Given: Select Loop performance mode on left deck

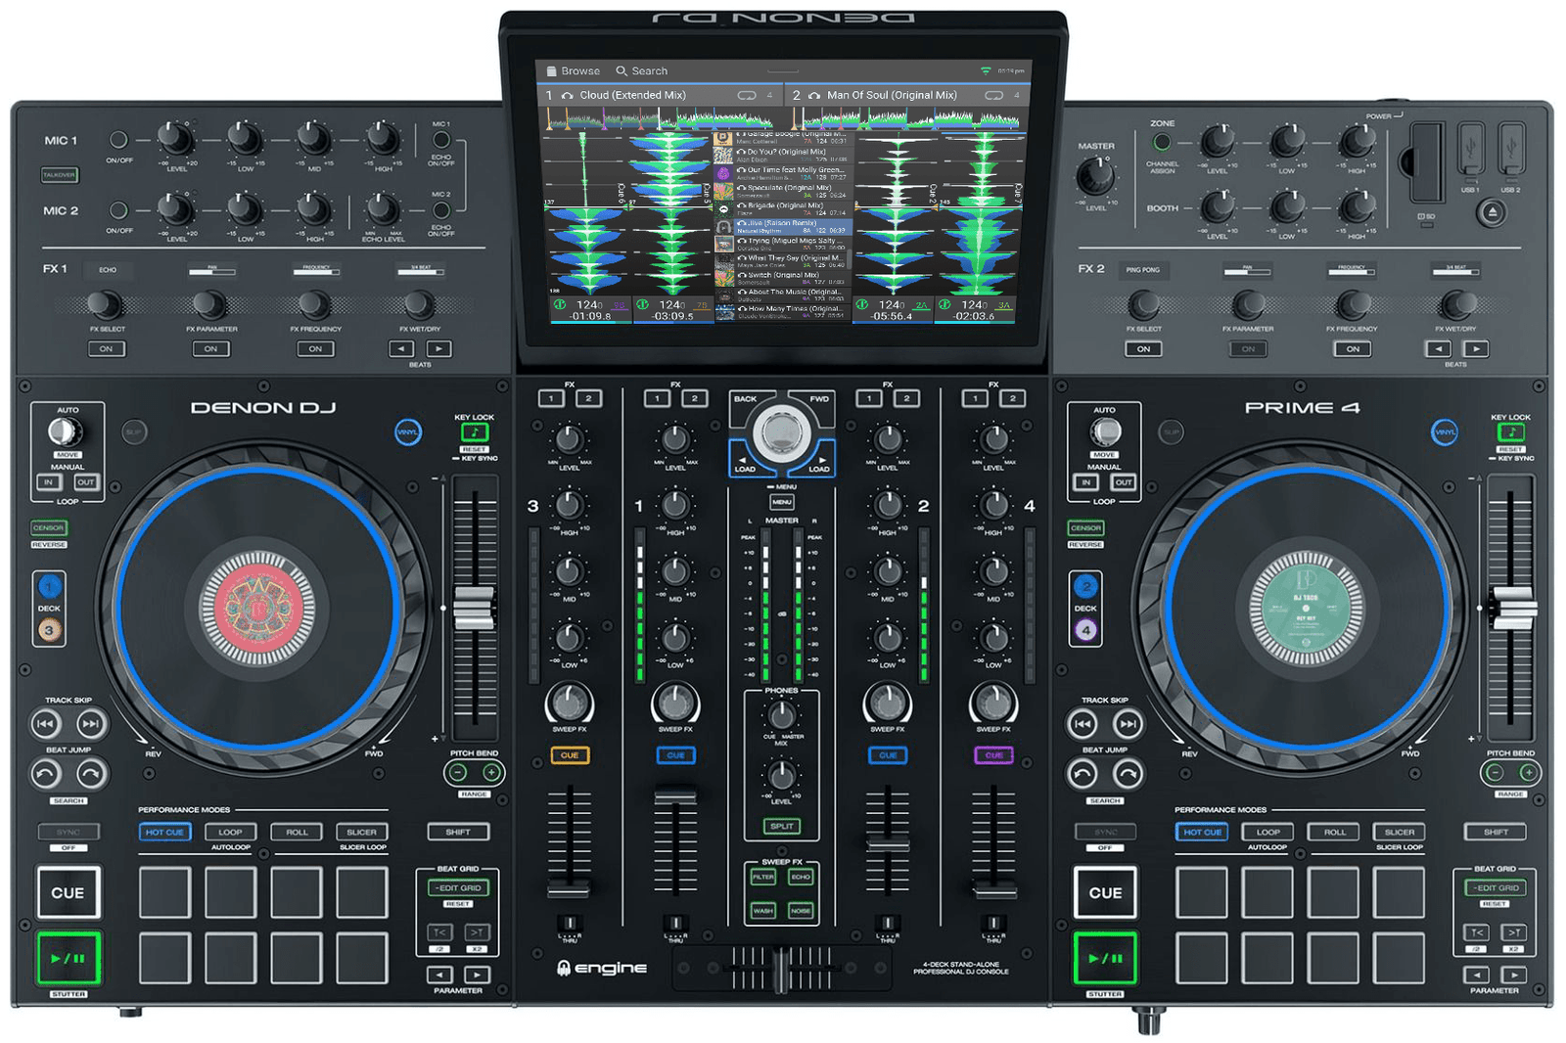Looking at the screenshot, I should click(230, 832).
